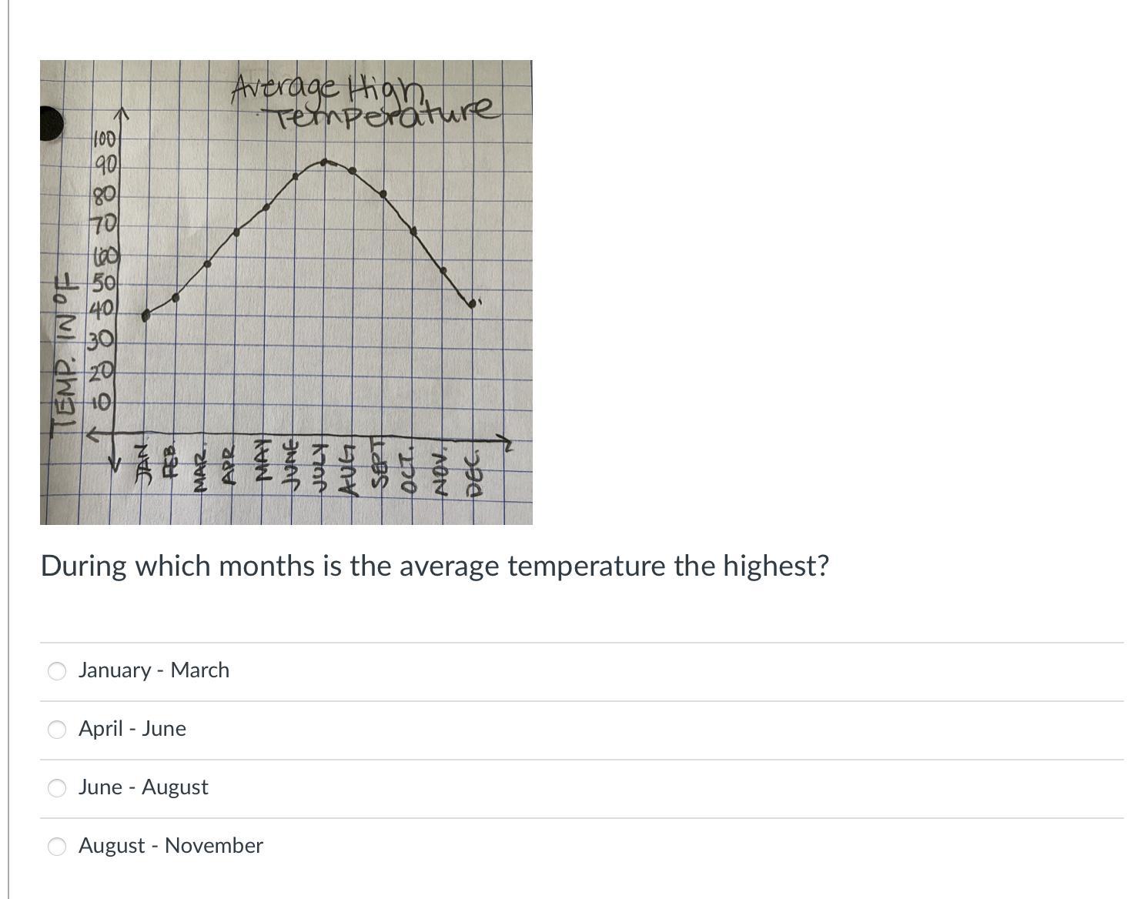The height and width of the screenshot is (899, 1144).
Task: Choose the June - August radio button
Action: tap(58, 788)
